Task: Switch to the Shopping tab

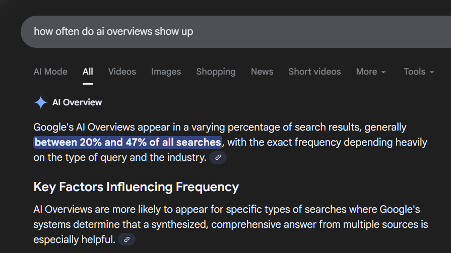Action: 216,72
